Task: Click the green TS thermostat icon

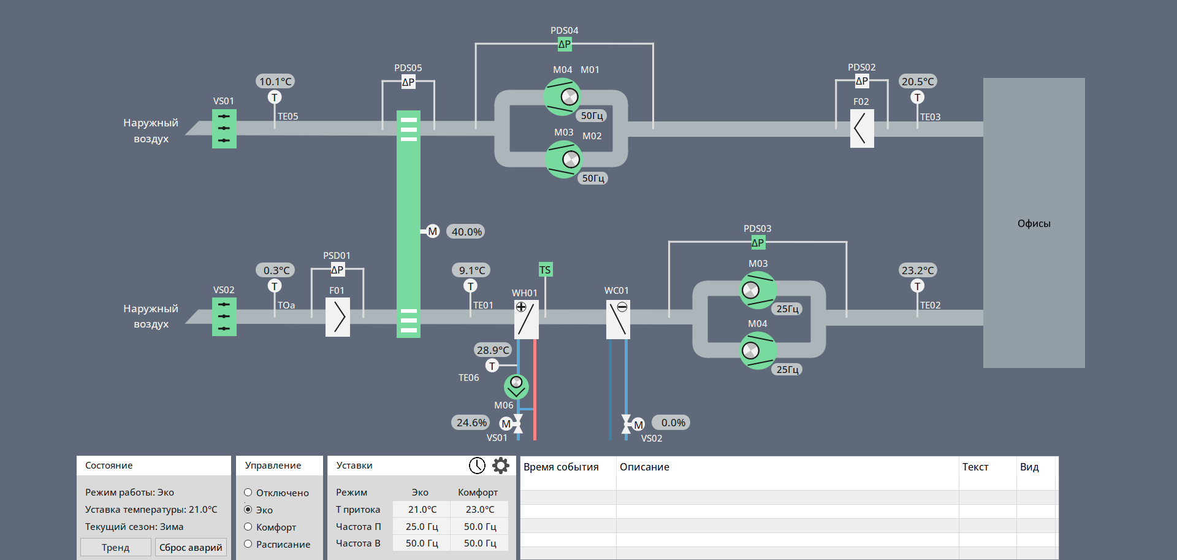Action: pyautogui.click(x=546, y=269)
